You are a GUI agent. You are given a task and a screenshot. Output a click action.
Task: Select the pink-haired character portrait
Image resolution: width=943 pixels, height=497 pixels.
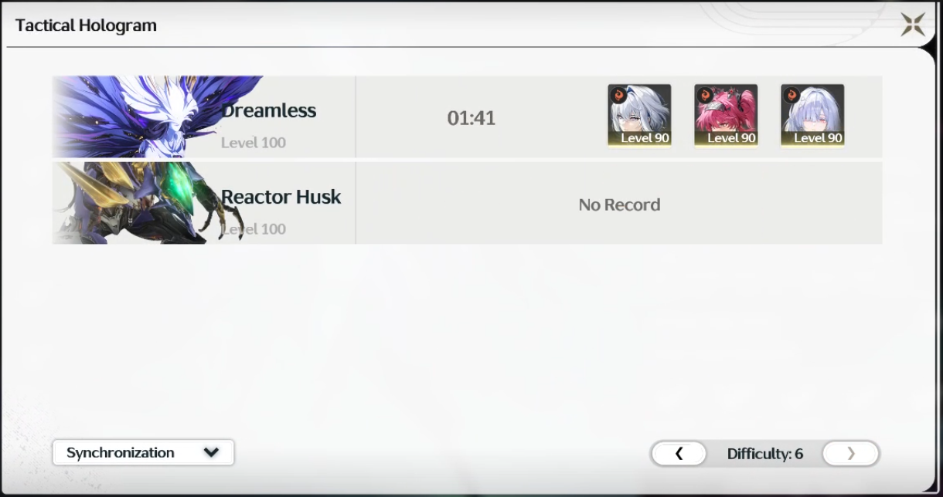(x=726, y=116)
